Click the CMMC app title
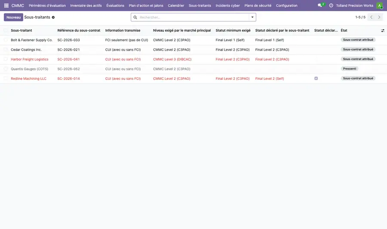Viewport: 387px width, 229px height. coord(18,6)
